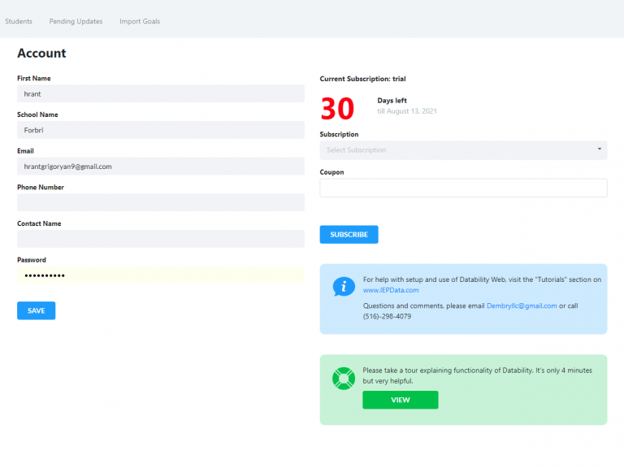The height and width of the screenshot is (468, 624).
Task: Open the Select Subscription dropdown
Action: pyautogui.click(x=459, y=150)
